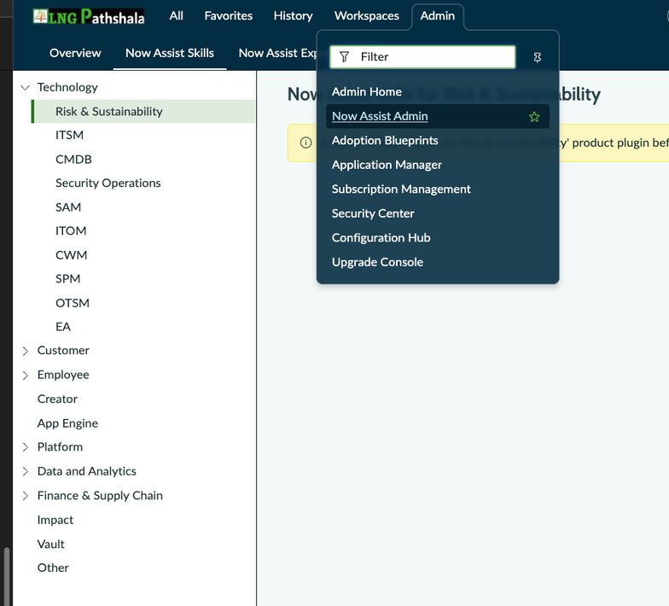Switch to the Overview tab
Screen dimensions: 669x606
coord(75,53)
